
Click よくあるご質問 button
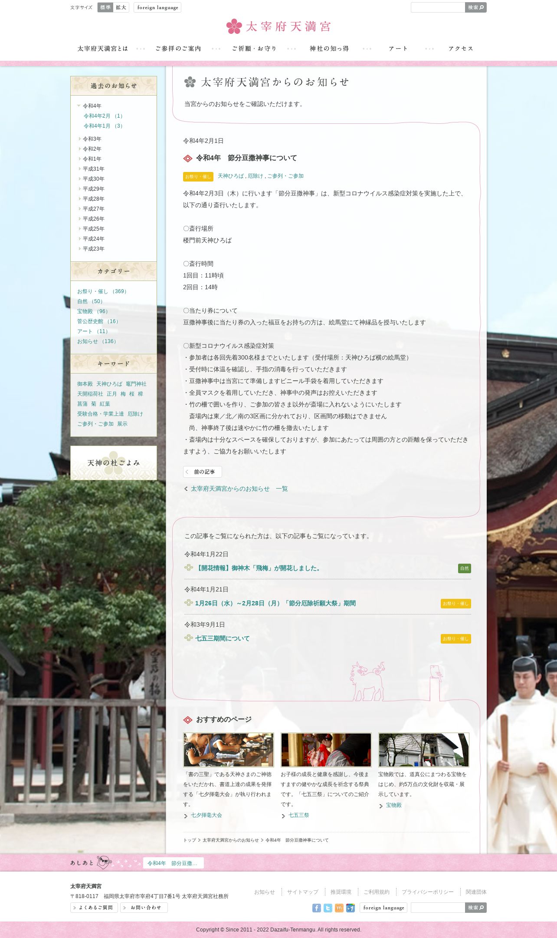(94, 908)
